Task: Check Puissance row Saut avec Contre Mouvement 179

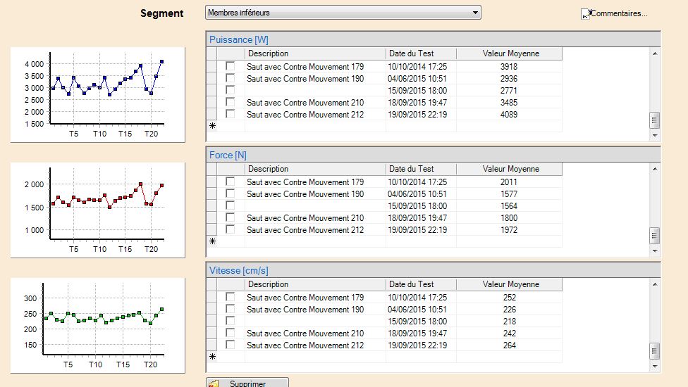Action: (230, 66)
